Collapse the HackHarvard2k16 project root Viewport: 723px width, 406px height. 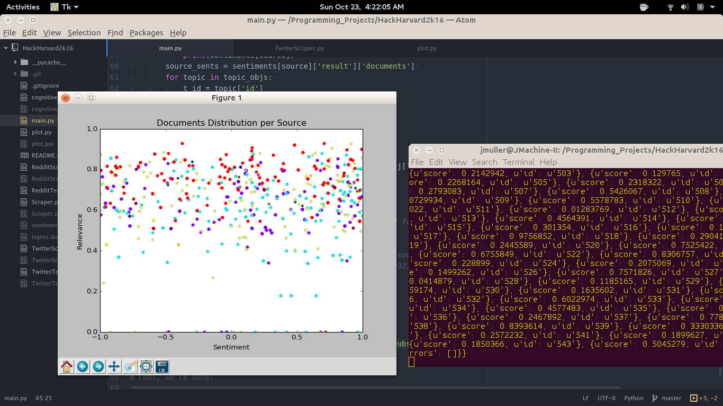[6, 48]
